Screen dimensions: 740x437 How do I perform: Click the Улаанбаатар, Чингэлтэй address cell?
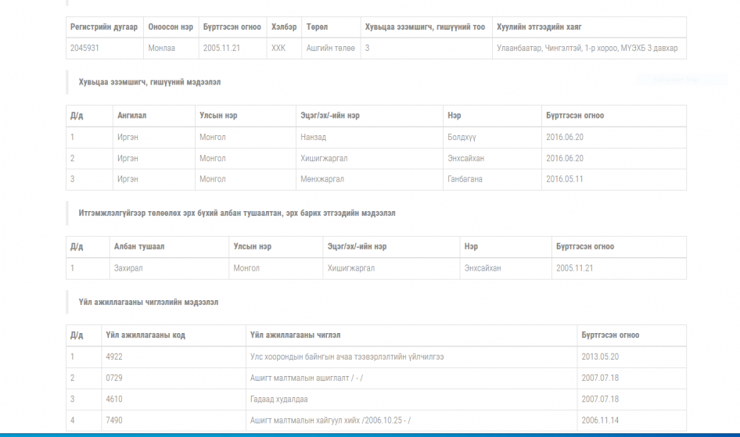point(587,48)
